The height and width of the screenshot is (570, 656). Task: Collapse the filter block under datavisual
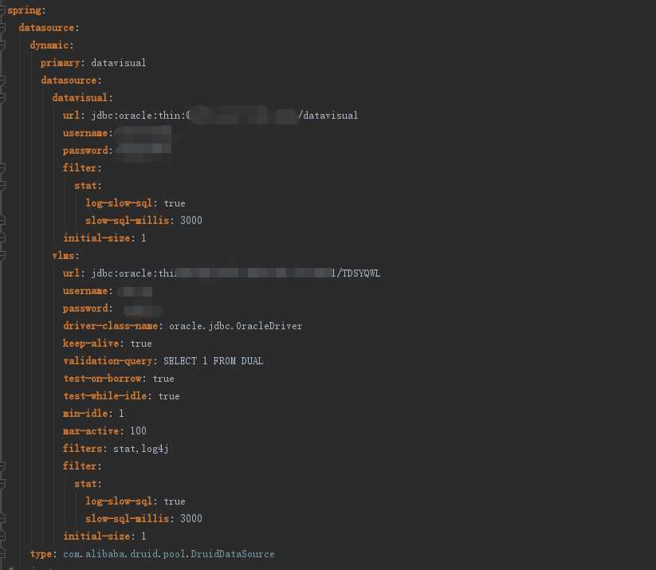pyautogui.click(x=3, y=168)
